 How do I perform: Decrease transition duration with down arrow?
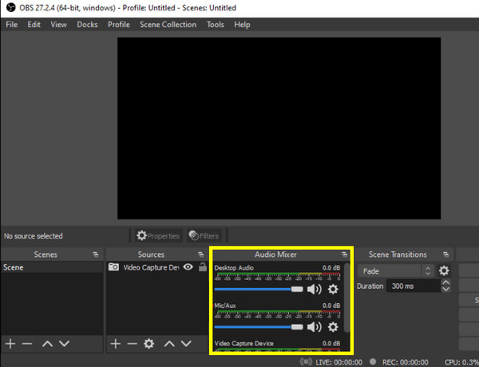(446, 289)
